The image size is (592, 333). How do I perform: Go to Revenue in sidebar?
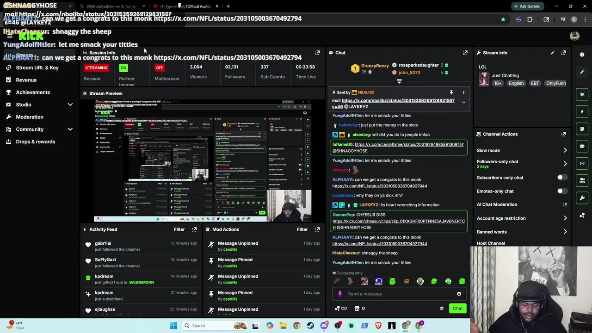[26, 80]
